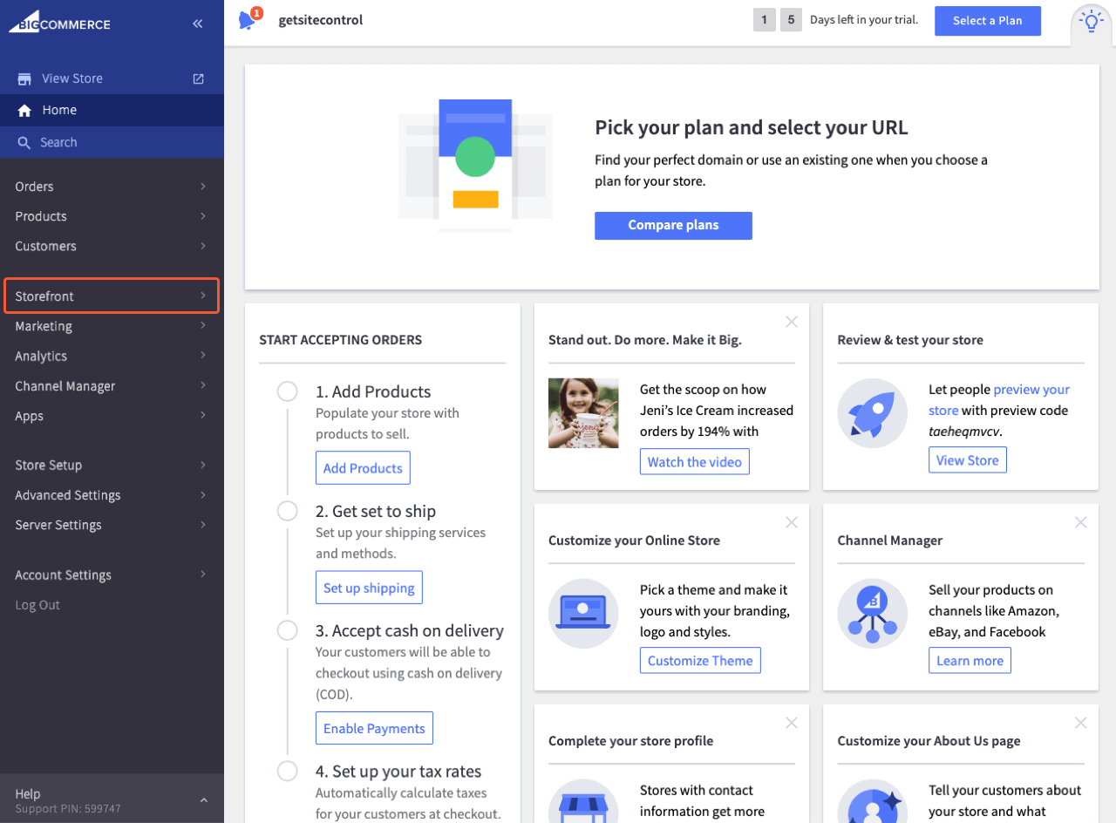Select step circle for Accept cash on delivery

click(288, 630)
